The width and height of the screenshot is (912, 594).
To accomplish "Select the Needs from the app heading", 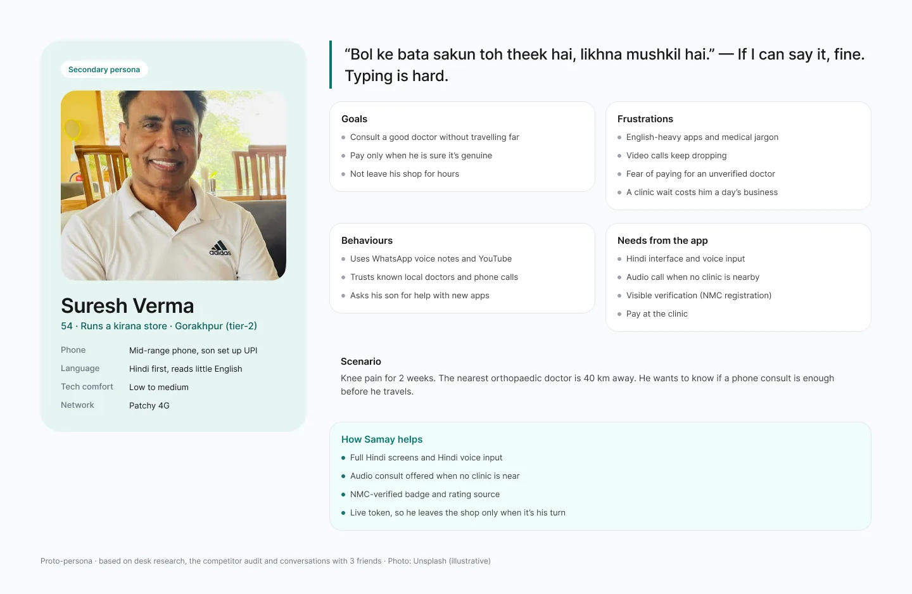I will (662, 241).
